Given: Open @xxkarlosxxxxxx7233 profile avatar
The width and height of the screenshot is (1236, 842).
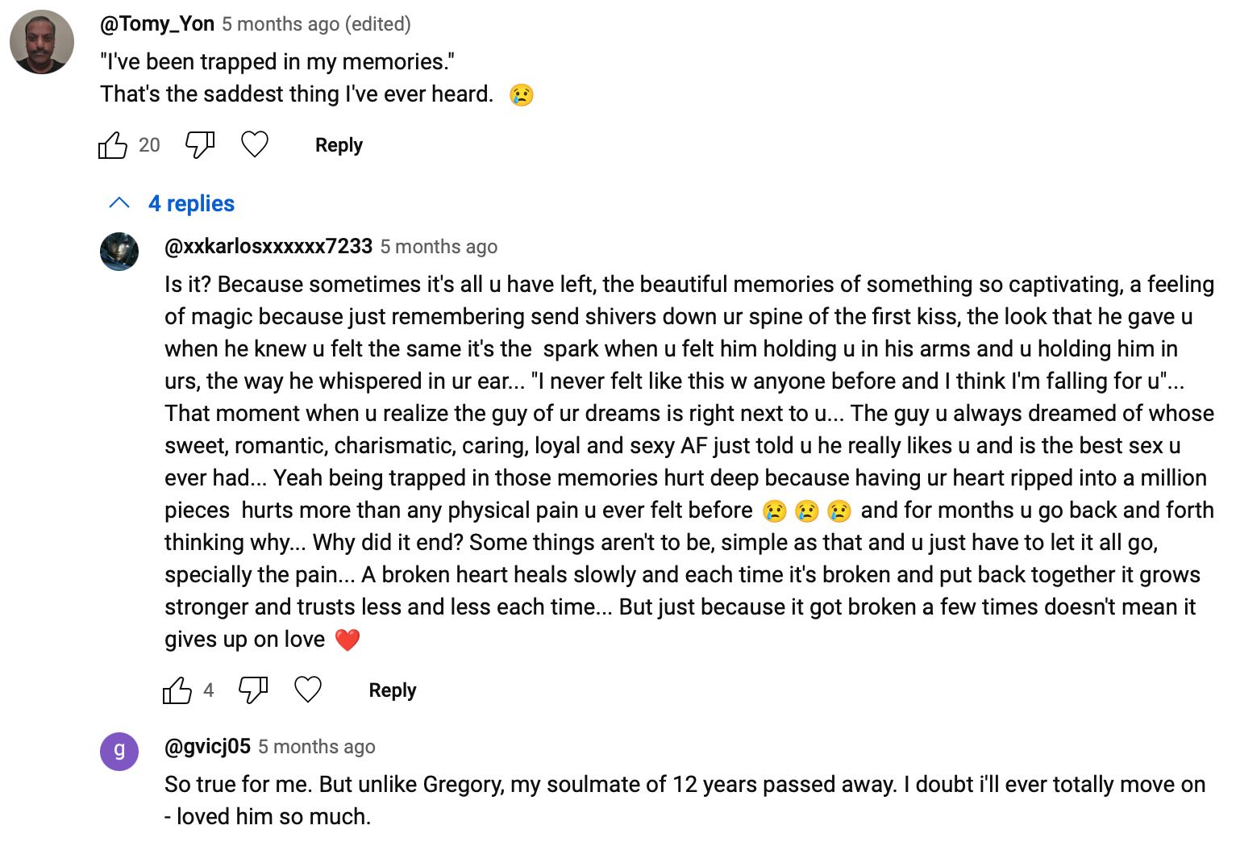Looking at the screenshot, I should coord(119,252).
